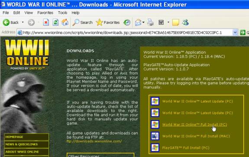
Task: Open the File menu
Action: coord(6,13)
